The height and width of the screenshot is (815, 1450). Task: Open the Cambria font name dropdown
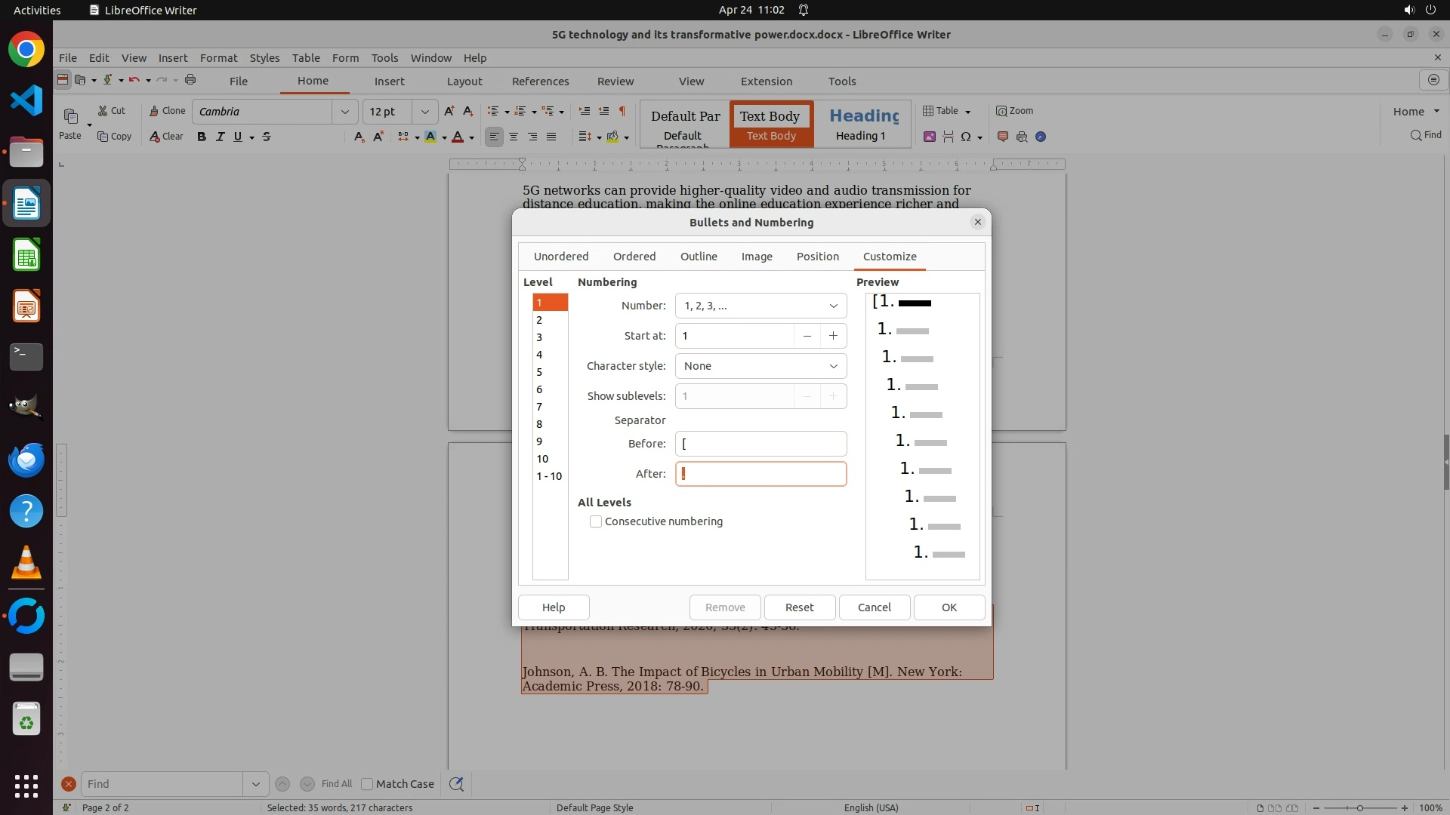(x=345, y=112)
